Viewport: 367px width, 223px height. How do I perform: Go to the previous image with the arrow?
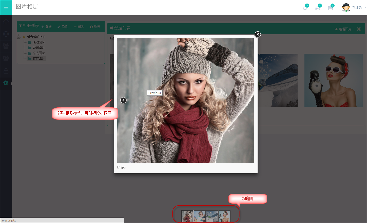tap(123, 100)
